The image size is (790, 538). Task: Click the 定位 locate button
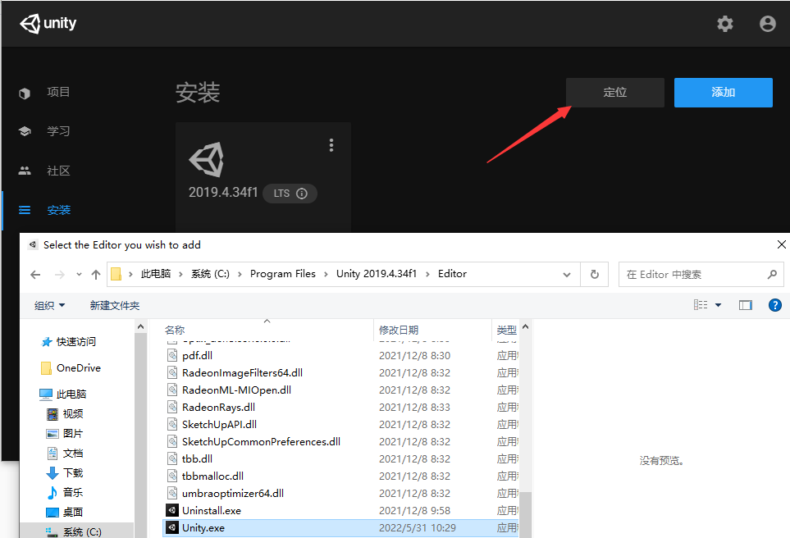pos(614,92)
